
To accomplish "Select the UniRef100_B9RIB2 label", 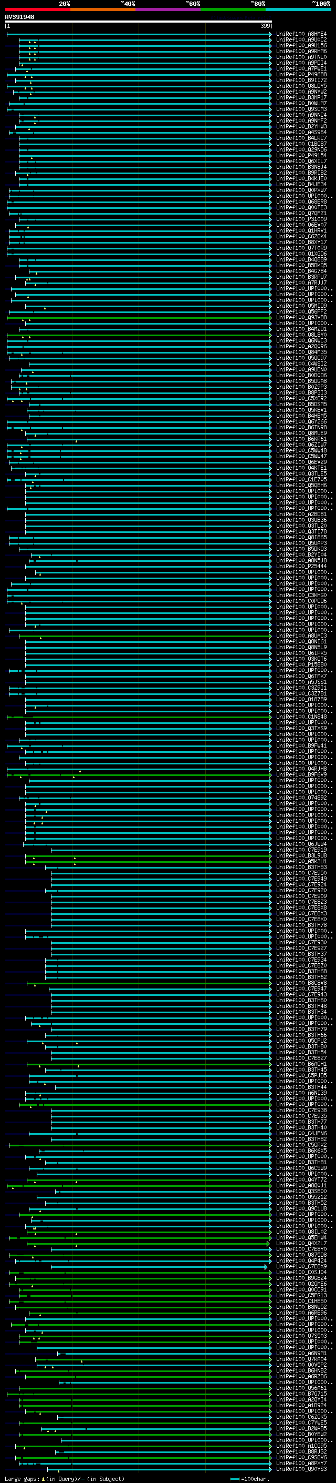I will click(301, 173).
